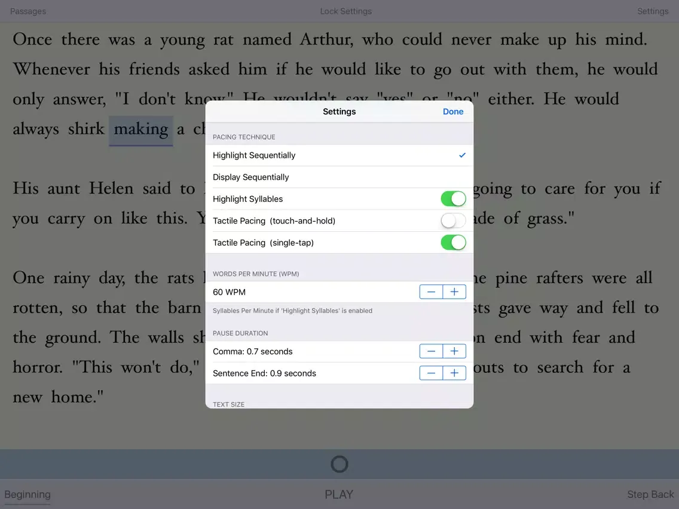Image resolution: width=679 pixels, height=509 pixels.
Task: Tap Step Back control
Action: click(650, 494)
